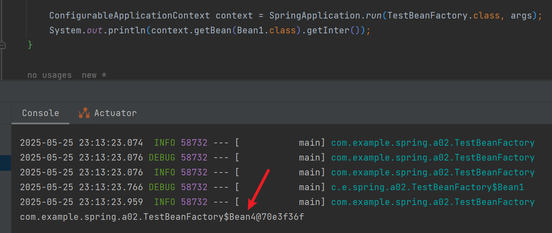Open TestBeanFactory link at 23:13:23.959 log line
Image resolution: width=552 pixels, height=233 pixels.
(x=433, y=202)
